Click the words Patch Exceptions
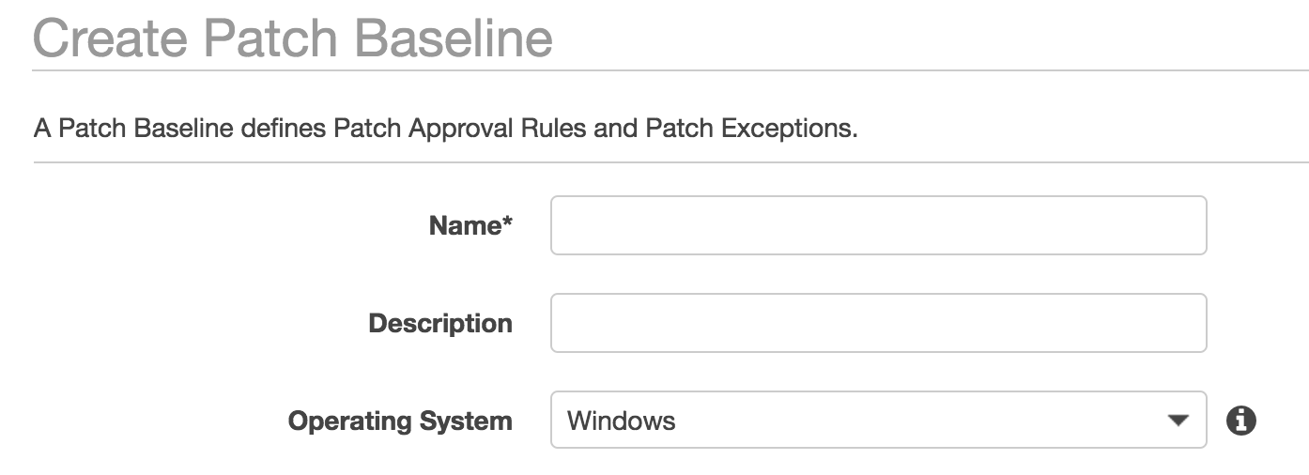The height and width of the screenshot is (475, 1309). 750,128
